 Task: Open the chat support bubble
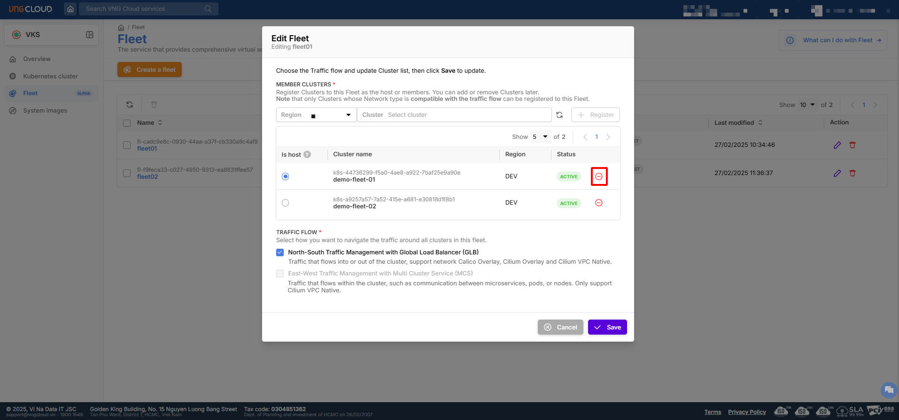[888, 390]
